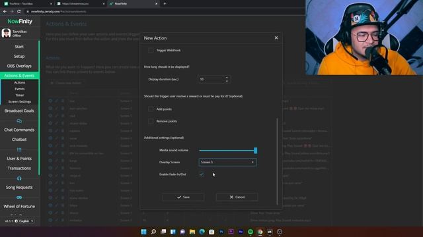Increase display duration with up stepper arrow

point(227,78)
